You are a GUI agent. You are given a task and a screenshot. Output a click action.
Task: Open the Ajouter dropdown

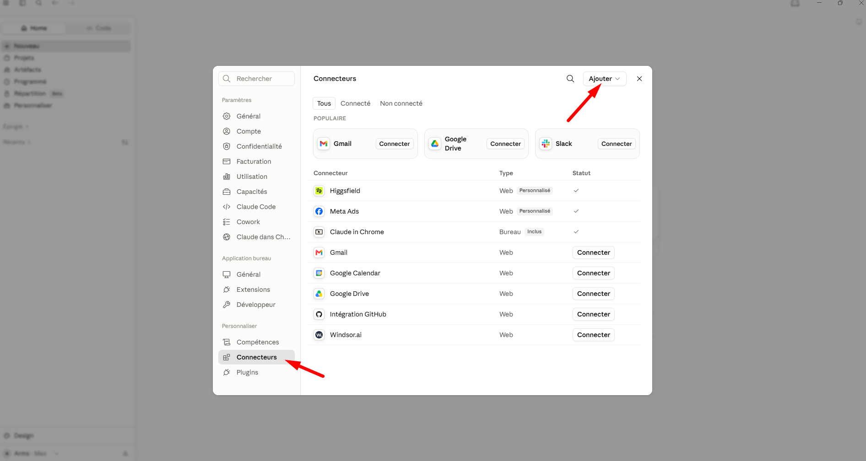[x=604, y=79]
